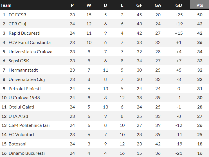Click the FC FCSB team name
The width and height of the screenshot is (209, 157).
coord(17,15)
